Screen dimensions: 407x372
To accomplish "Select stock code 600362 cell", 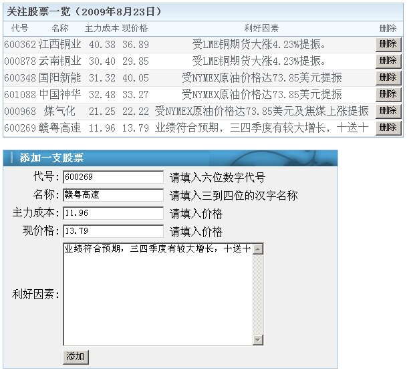I will [x=20, y=45].
